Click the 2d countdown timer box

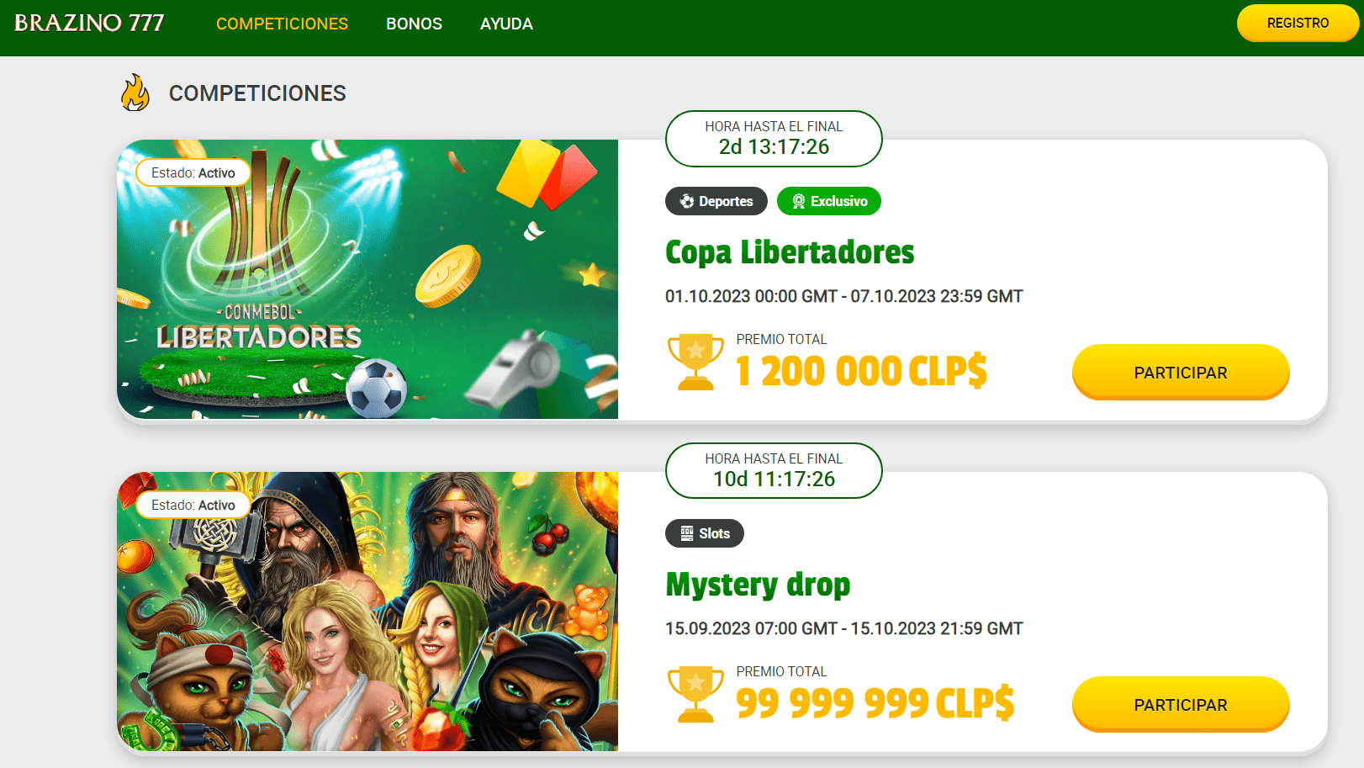pyautogui.click(x=774, y=139)
